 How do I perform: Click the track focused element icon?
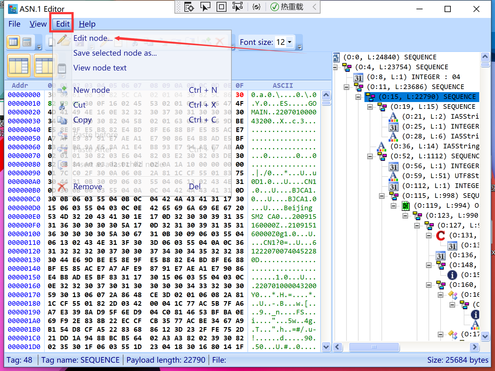click(238, 7)
